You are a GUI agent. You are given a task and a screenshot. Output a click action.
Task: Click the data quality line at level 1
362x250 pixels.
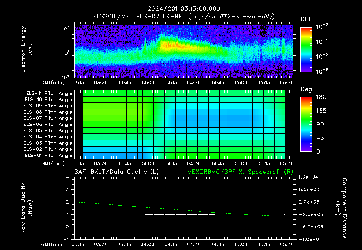pyautogui.click(x=180, y=214)
